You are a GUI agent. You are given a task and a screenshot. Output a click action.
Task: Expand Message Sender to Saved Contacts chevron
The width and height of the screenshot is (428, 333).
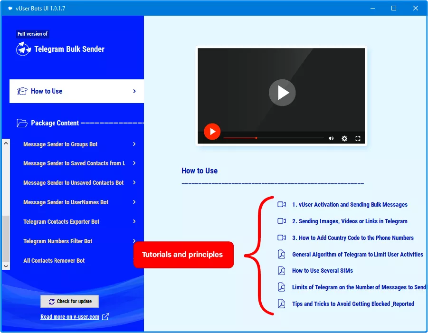point(134,163)
